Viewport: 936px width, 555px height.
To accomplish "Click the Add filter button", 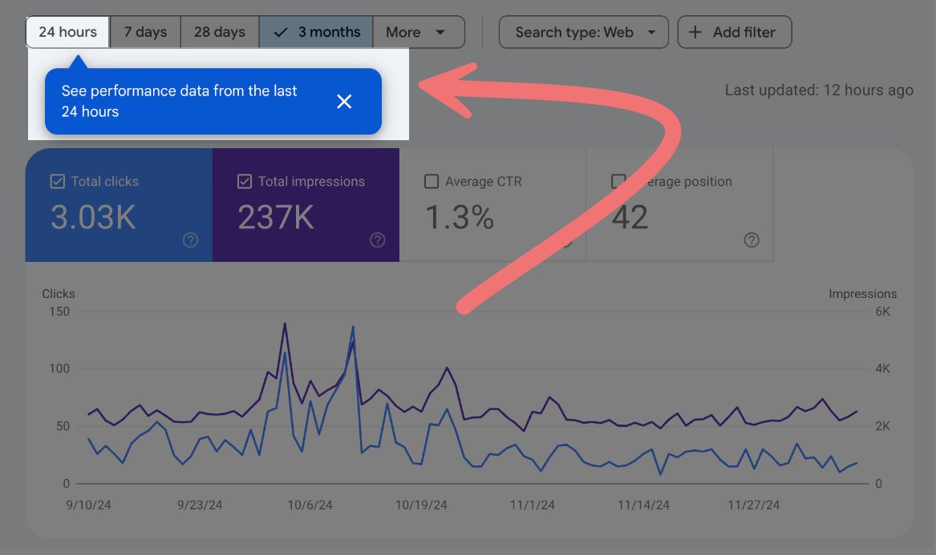I will click(734, 32).
